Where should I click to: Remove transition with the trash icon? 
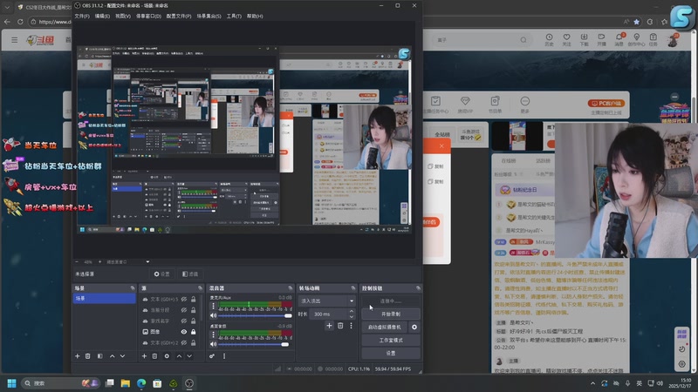pos(340,326)
